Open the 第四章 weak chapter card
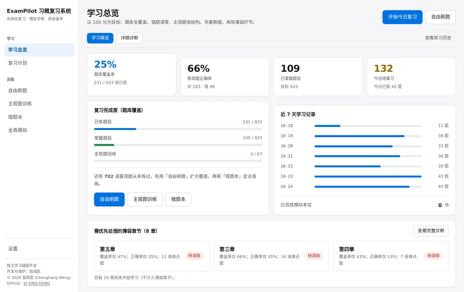The height and width of the screenshot is (292, 464). (391, 256)
